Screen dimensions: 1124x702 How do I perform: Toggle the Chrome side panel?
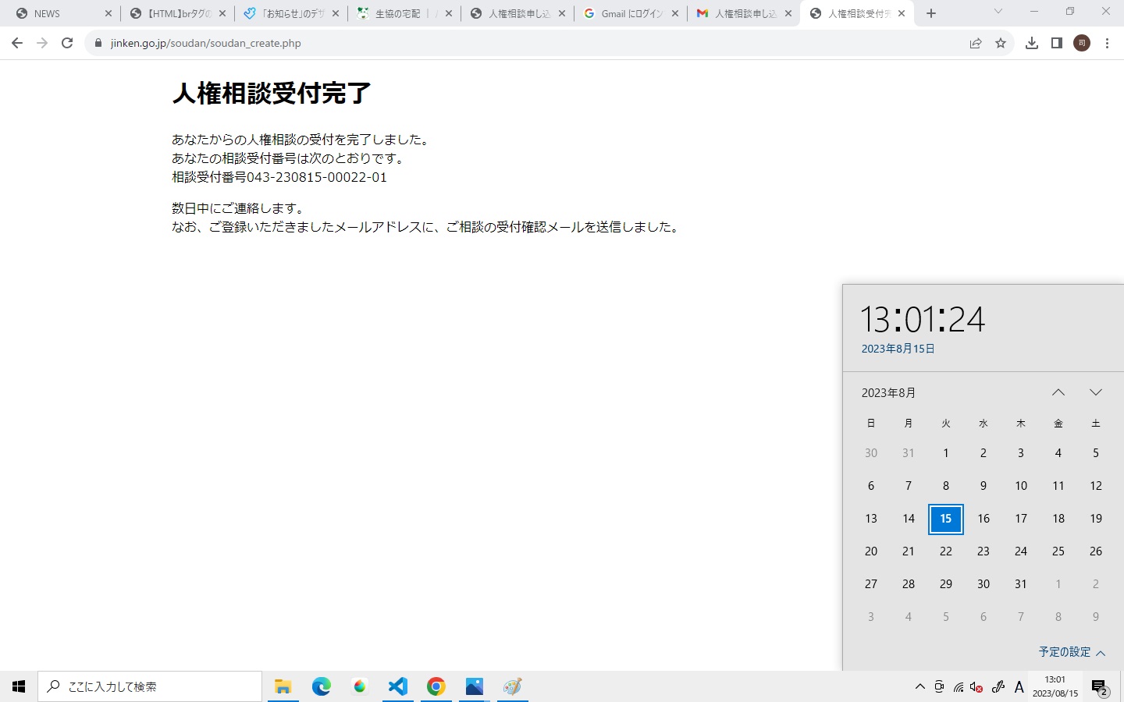click(1057, 43)
